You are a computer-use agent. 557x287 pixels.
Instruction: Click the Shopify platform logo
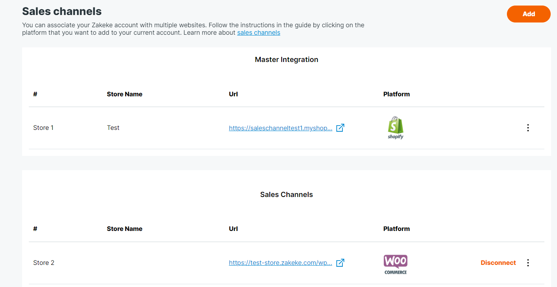pyautogui.click(x=396, y=128)
